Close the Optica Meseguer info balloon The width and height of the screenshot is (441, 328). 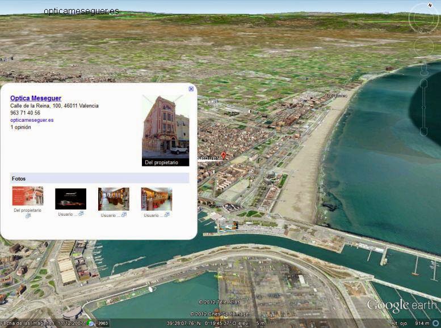point(191,89)
